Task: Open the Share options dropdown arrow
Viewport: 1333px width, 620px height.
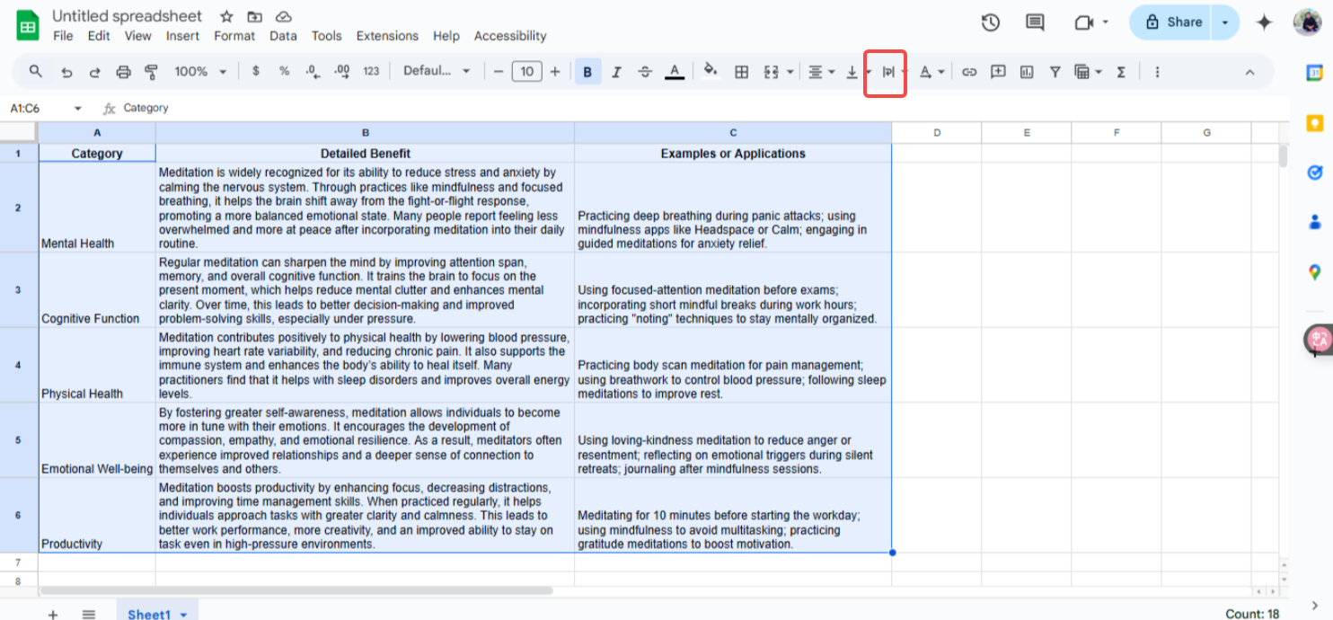Action: (1225, 22)
